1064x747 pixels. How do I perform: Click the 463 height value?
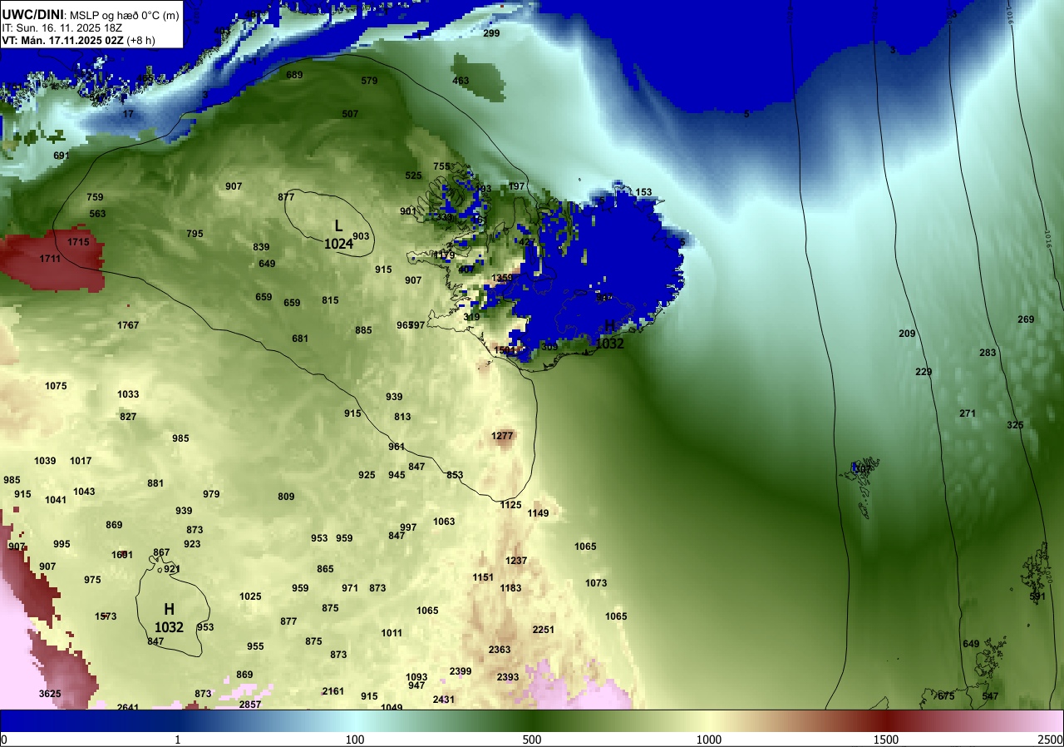461,81
